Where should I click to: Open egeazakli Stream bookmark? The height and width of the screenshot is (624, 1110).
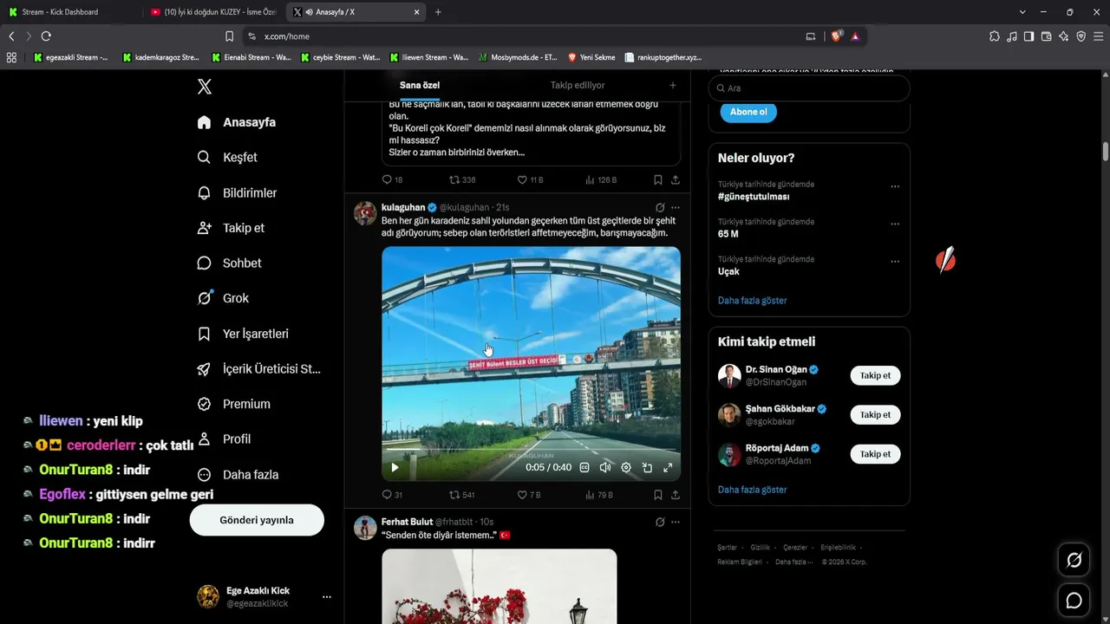click(x=71, y=57)
